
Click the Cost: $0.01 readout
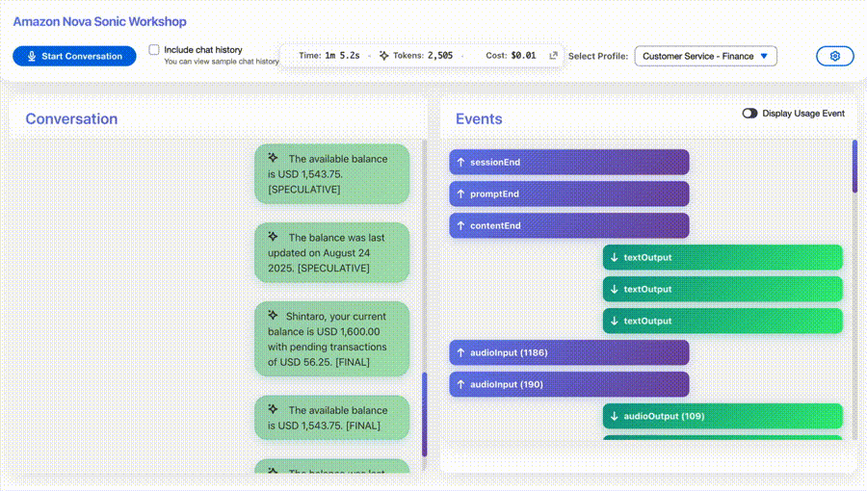click(x=511, y=55)
